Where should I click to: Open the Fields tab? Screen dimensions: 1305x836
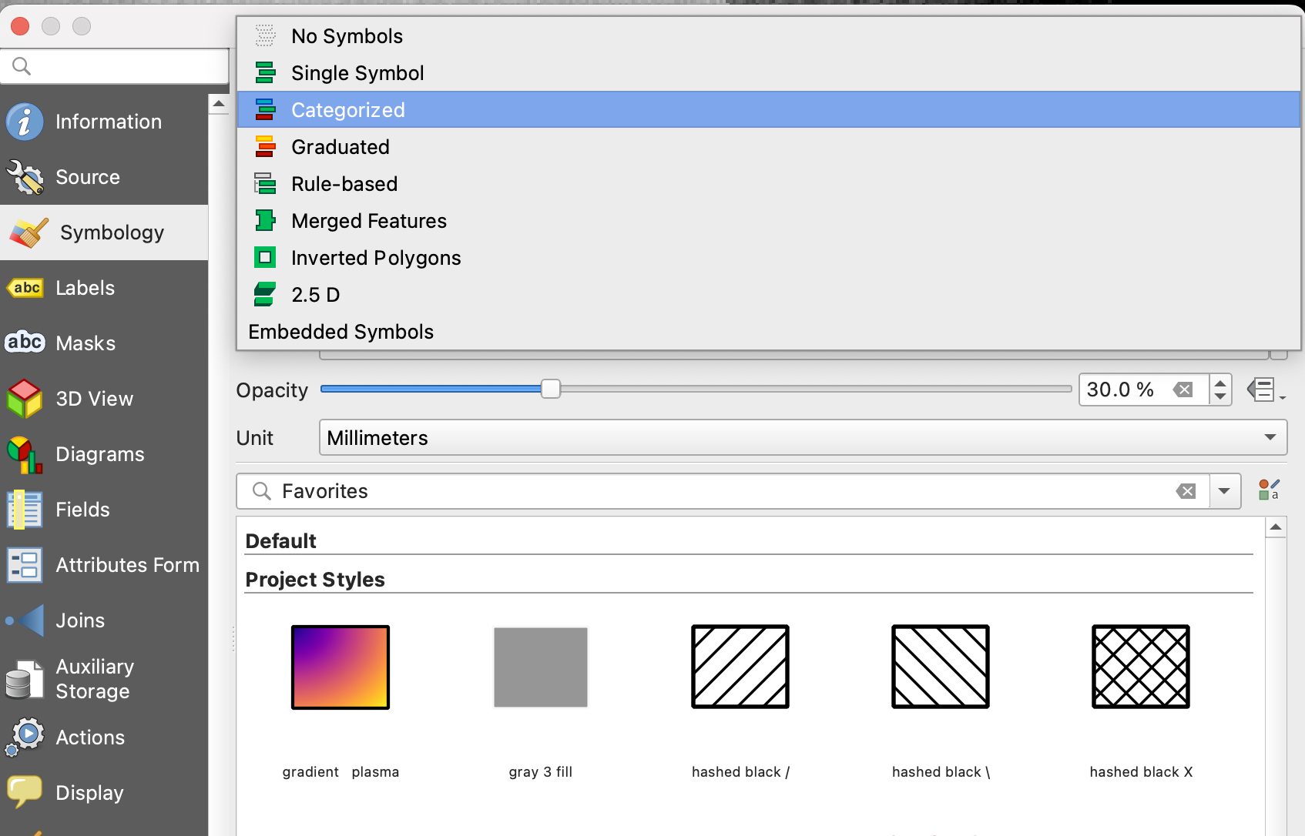[x=104, y=510]
